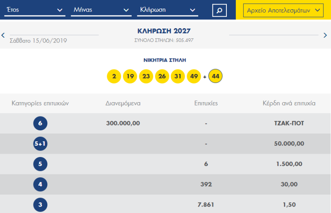
Task: Go to next draw with right arrow
Action: tap(325, 35)
